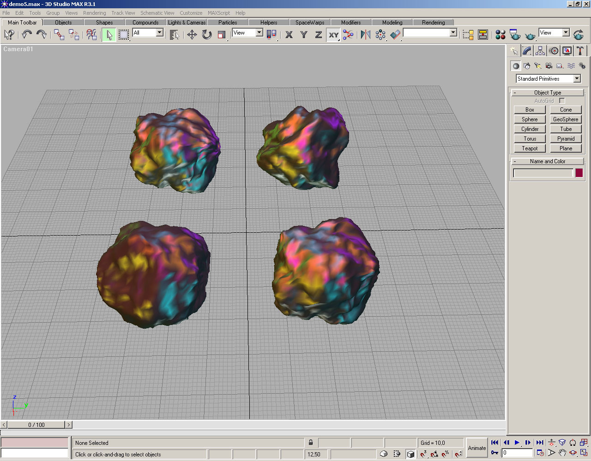The height and width of the screenshot is (461, 591).
Task: Click the GeoSphere button
Action: [566, 119]
